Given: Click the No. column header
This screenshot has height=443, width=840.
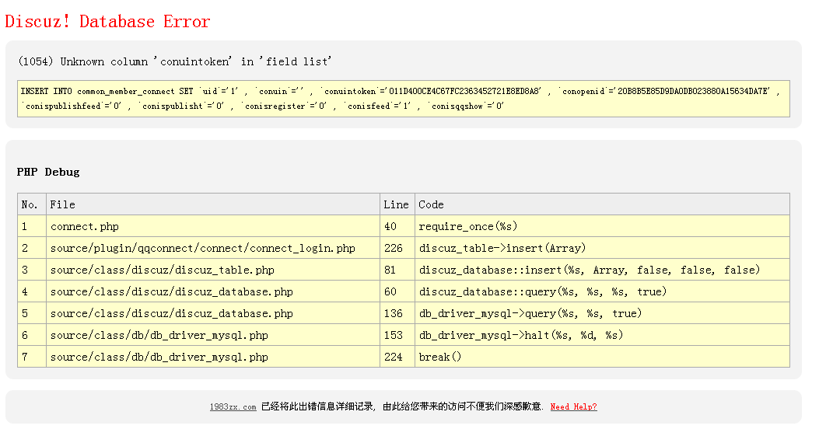Looking at the screenshot, I should click(30, 204).
